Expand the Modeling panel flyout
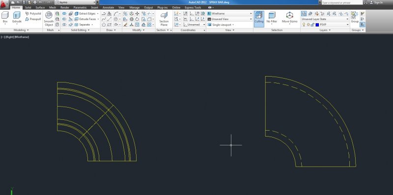 click(21, 30)
